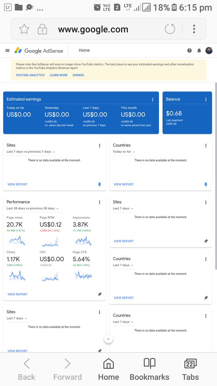Viewport: 217px width, 386px height.
Task: Open Performance card options menu
Action: click(100, 202)
